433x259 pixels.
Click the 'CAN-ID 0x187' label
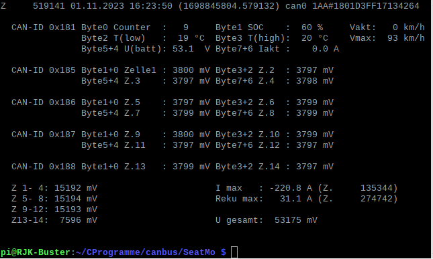click(x=44, y=135)
